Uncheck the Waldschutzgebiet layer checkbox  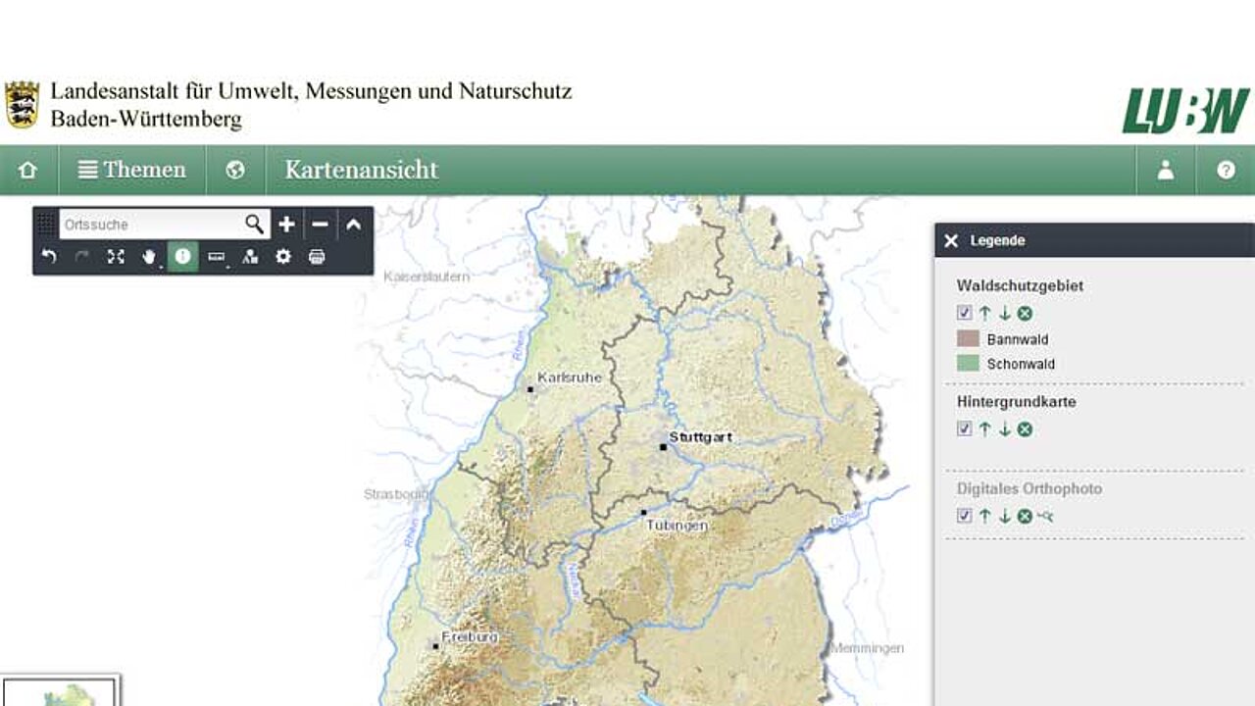[965, 313]
